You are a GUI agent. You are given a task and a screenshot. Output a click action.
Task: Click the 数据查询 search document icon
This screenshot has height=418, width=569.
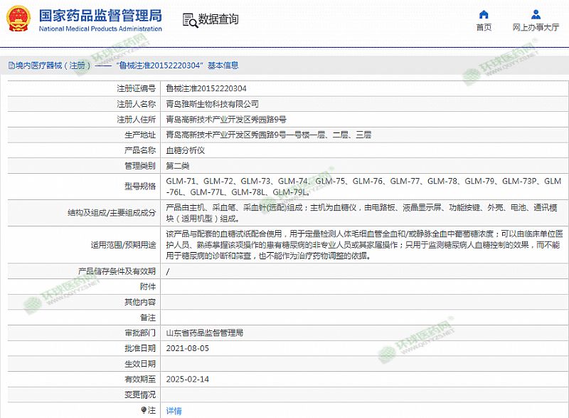click(x=188, y=20)
